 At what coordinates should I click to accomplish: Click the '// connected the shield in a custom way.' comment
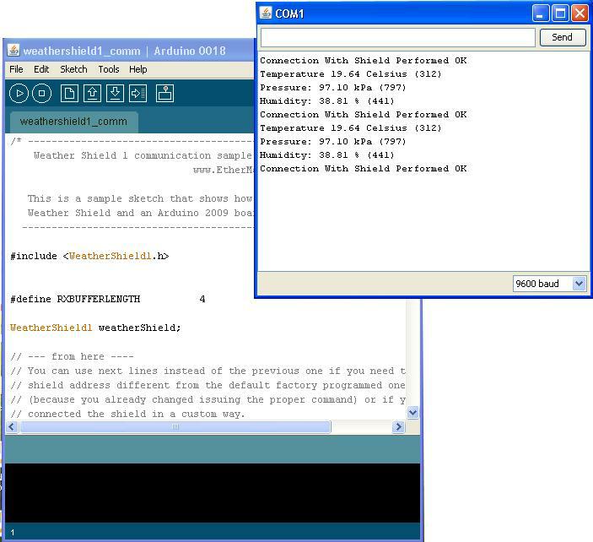[128, 414]
